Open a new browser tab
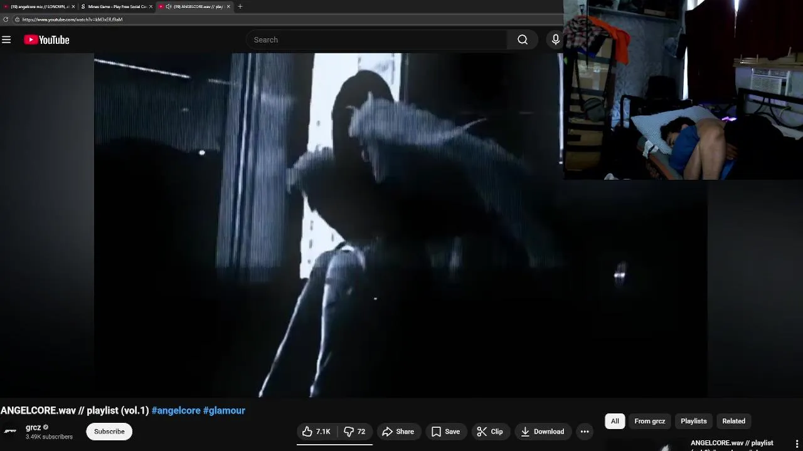 click(240, 6)
